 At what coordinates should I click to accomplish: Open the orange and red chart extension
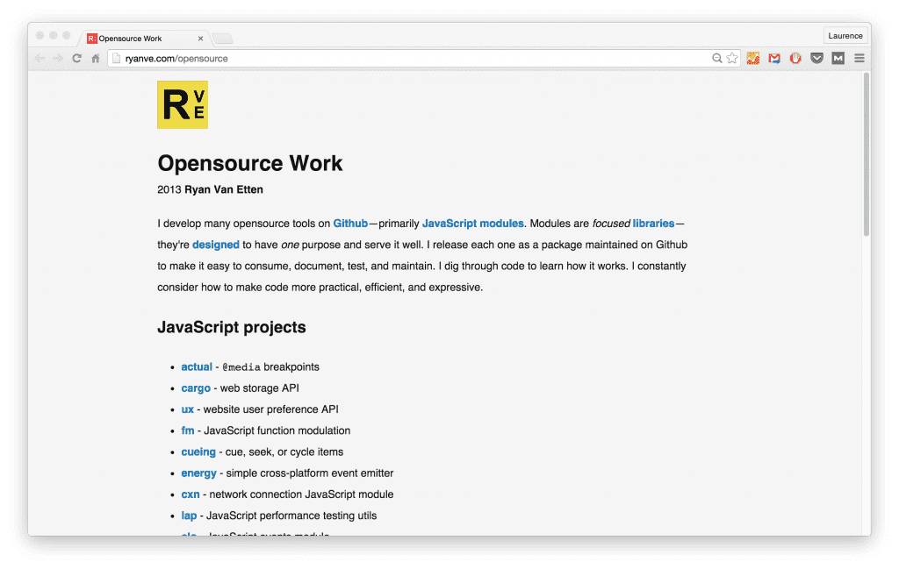pos(753,59)
